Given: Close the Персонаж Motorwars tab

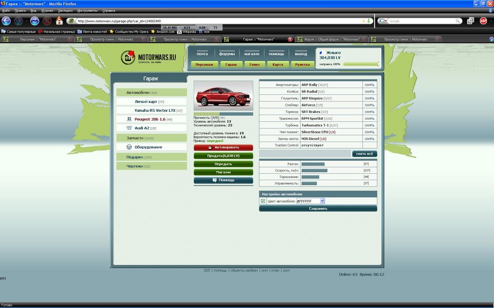Looking at the screenshot, I should (x=70, y=39).
